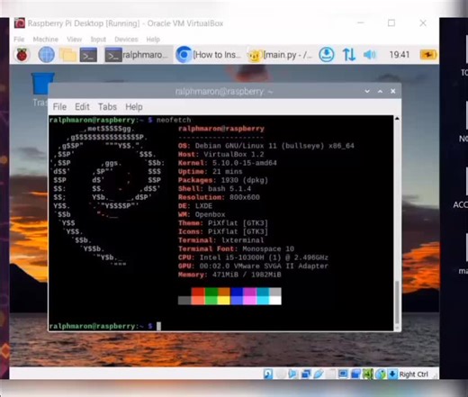Switch to How to Ins... Chromium window
The height and width of the screenshot is (397, 468).
point(209,55)
